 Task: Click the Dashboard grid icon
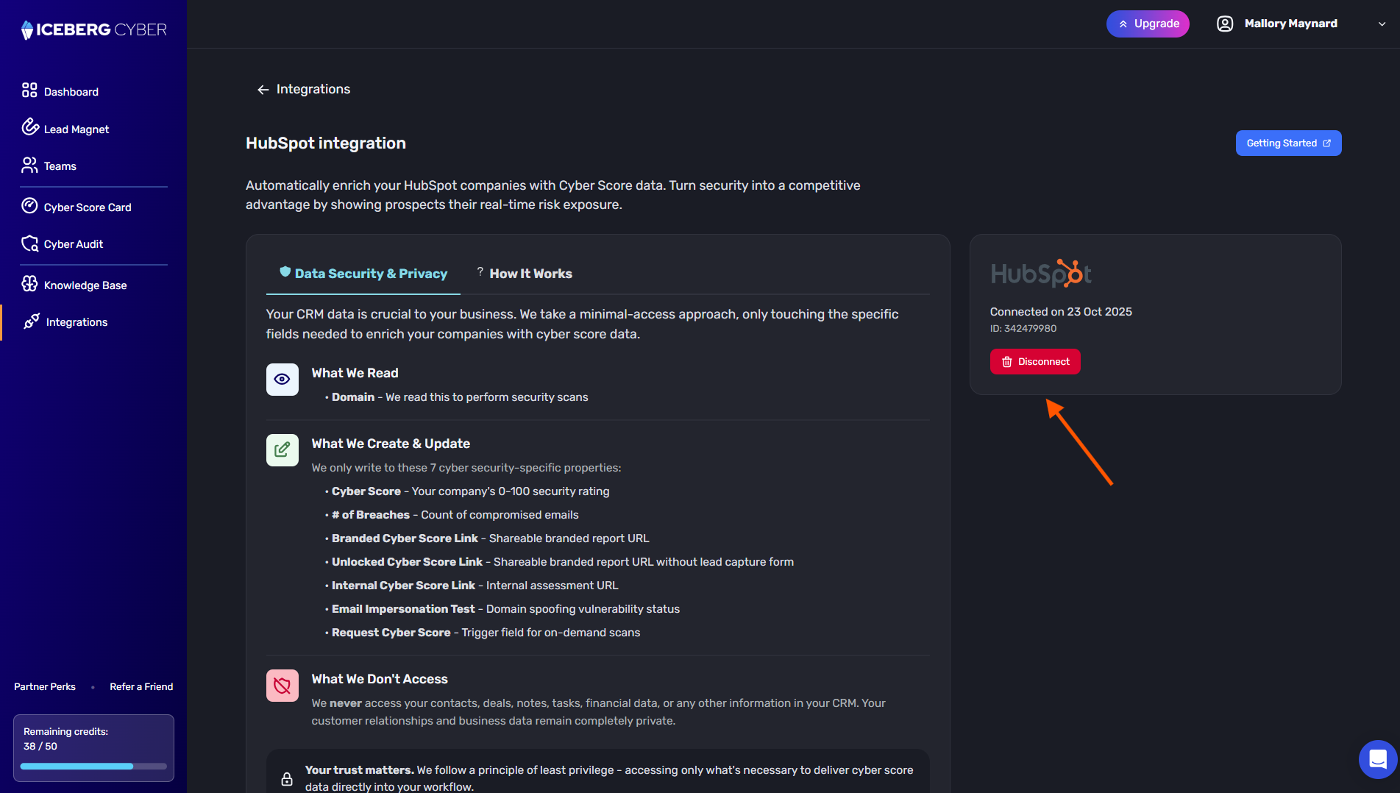point(29,90)
